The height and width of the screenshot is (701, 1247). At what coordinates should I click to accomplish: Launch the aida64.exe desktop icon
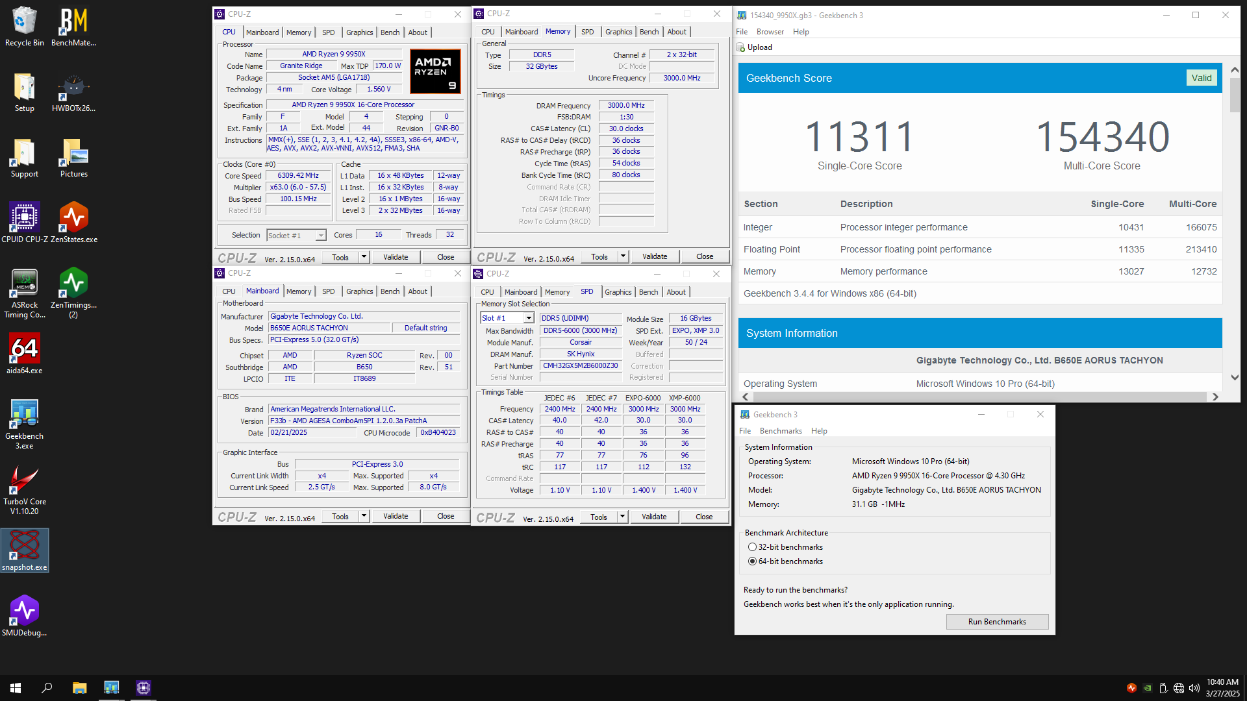tap(25, 354)
